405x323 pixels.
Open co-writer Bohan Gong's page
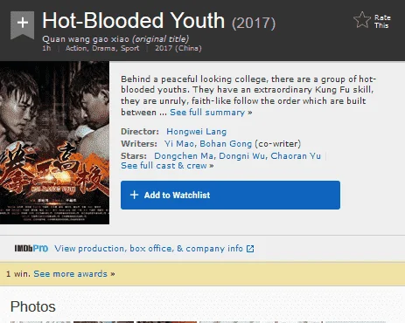tap(226, 144)
